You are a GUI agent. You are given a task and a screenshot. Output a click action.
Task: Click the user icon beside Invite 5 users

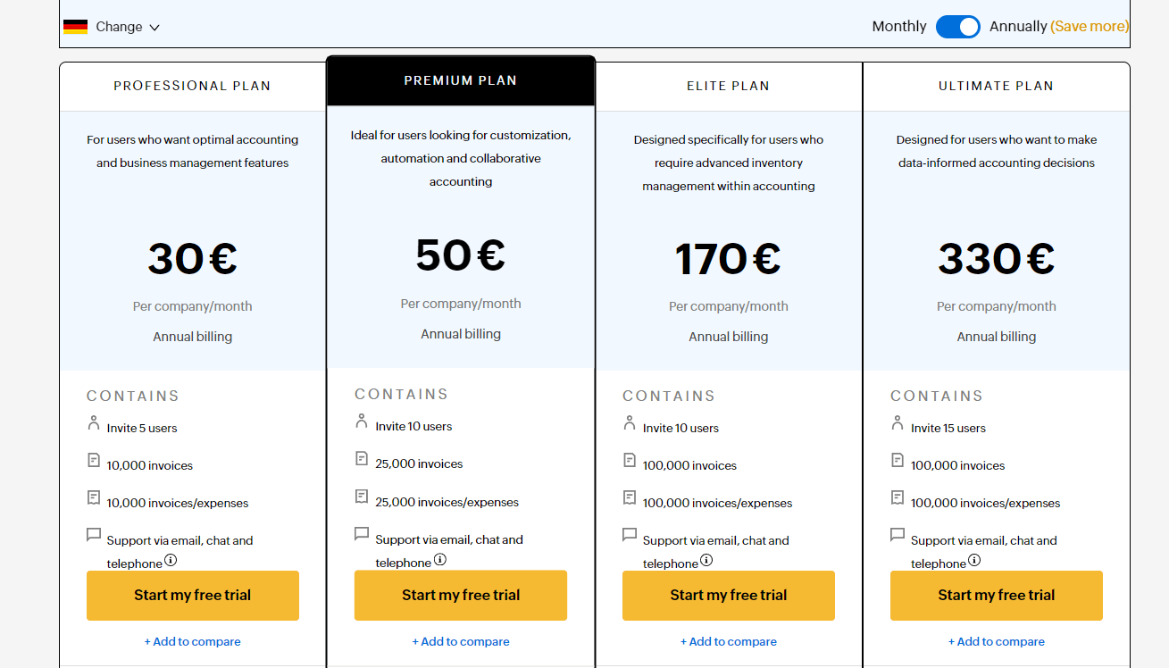pos(94,423)
